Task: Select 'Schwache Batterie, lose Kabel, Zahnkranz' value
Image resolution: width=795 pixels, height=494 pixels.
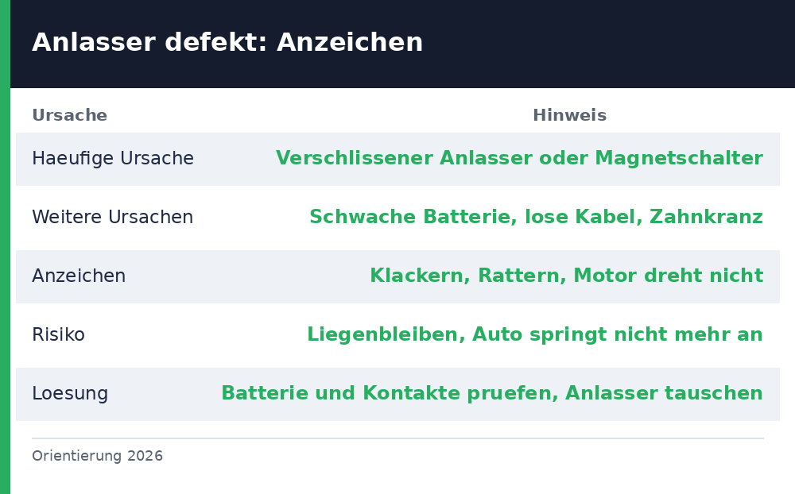Action: pyautogui.click(x=536, y=217)
